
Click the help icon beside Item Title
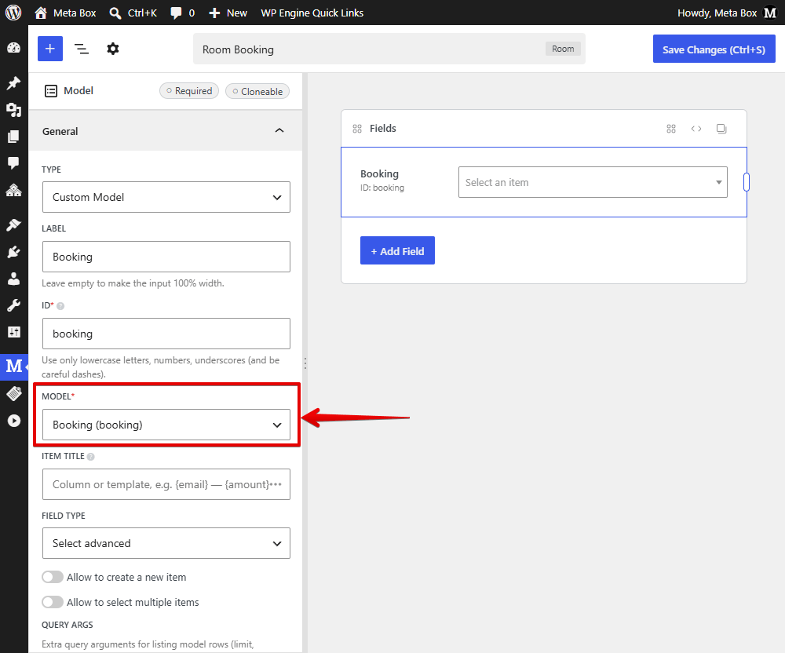click(x=90, y=456)
